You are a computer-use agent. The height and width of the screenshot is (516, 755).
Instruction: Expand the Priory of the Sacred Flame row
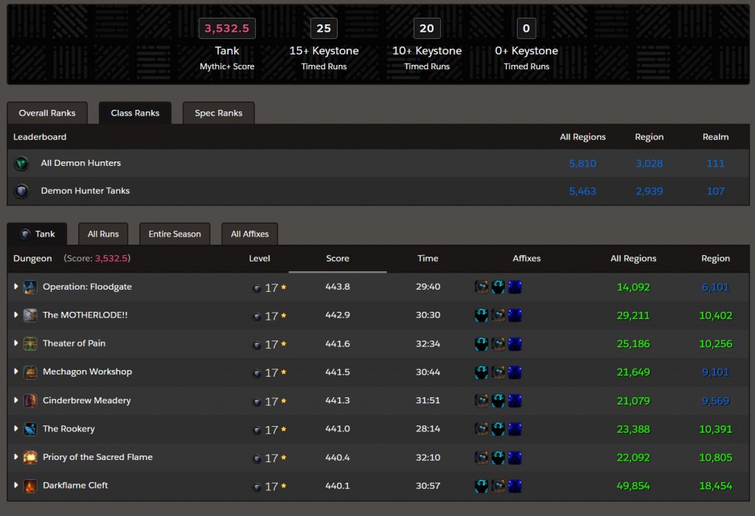(x=16, y=457)
